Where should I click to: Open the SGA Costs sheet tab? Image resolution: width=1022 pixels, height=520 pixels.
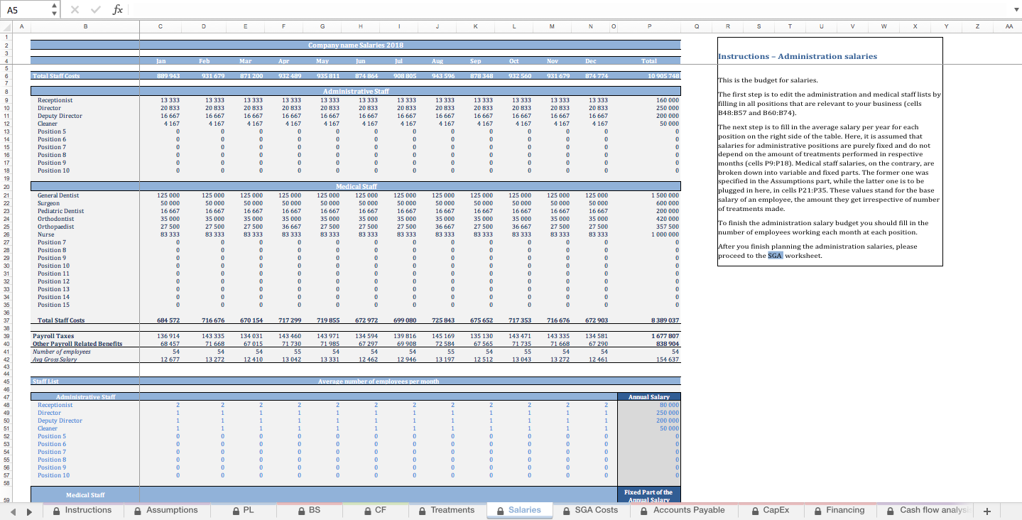click(x=589, y=510)
